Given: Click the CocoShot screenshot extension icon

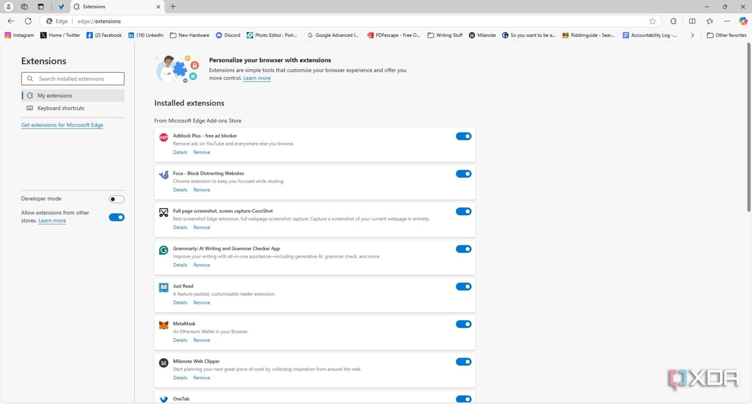Looking at the screenshot, I should click(x=163, y=212).
